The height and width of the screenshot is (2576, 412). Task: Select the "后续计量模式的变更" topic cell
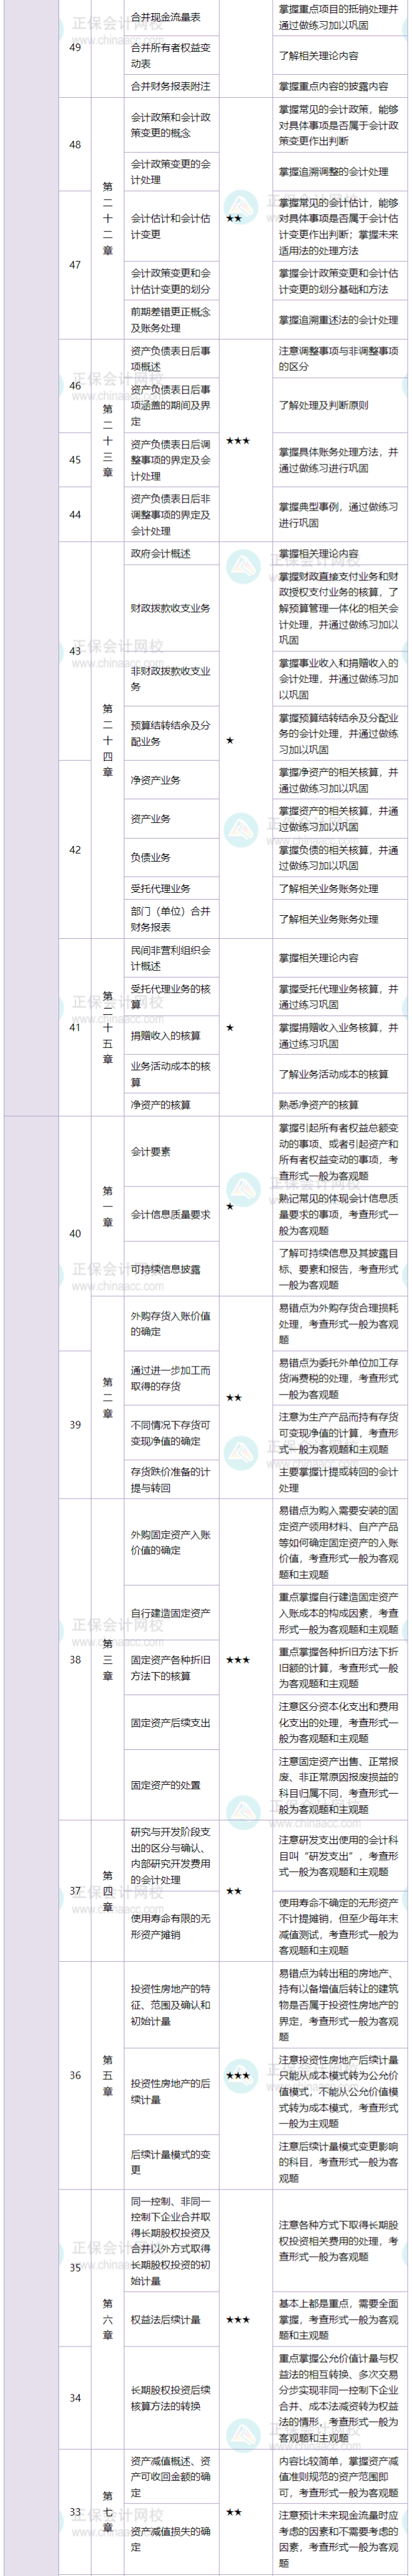point(172,2162)
